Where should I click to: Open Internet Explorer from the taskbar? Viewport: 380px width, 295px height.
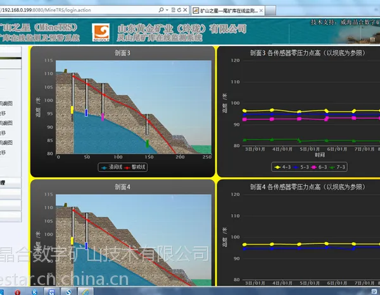click(85, 292)
